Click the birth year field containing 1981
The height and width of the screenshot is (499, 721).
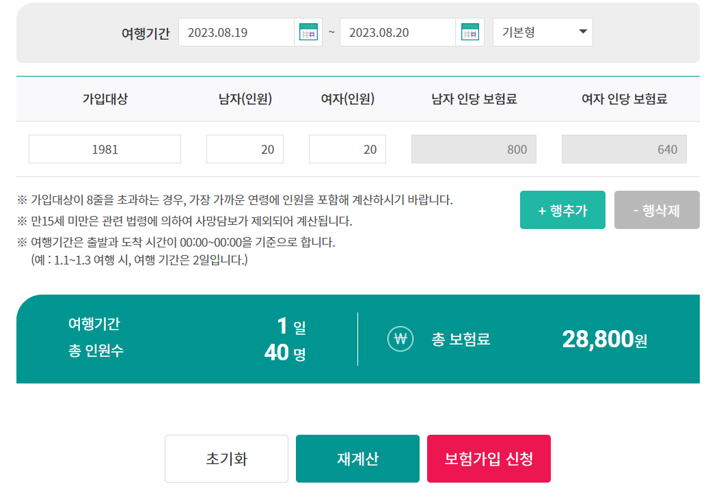(104, 148)
